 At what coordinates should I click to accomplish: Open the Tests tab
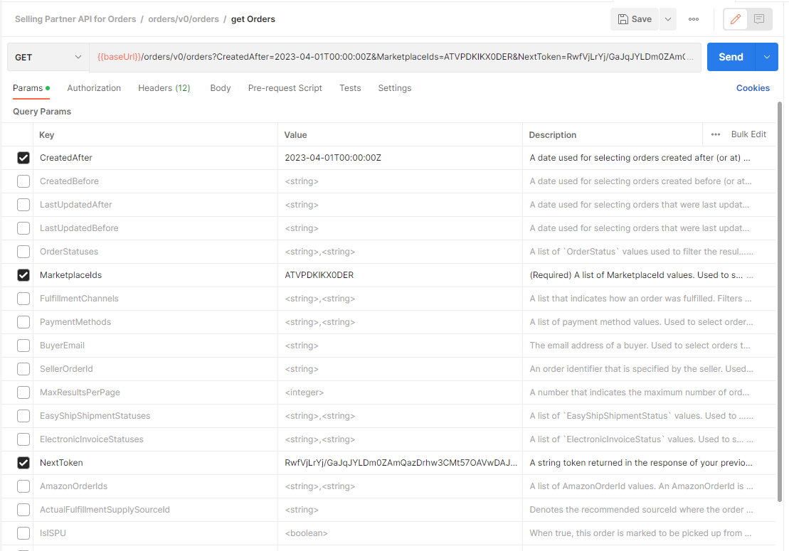(350, 87)
